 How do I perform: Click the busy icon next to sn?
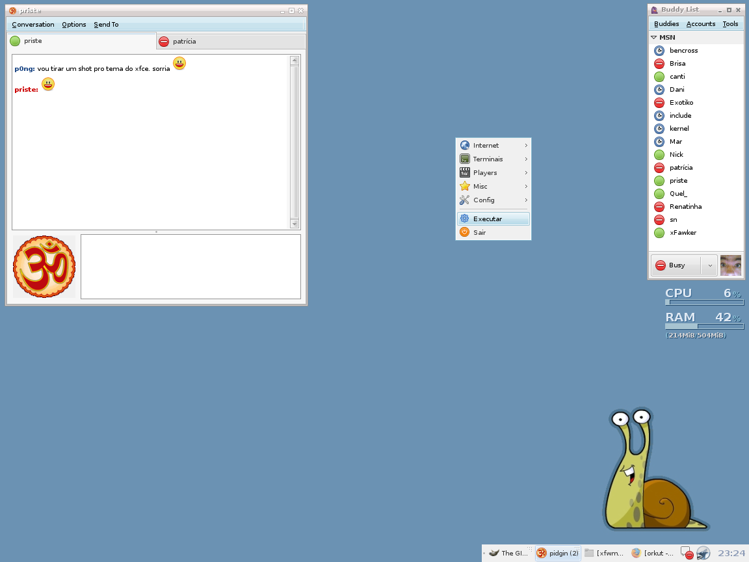(659, 220)
